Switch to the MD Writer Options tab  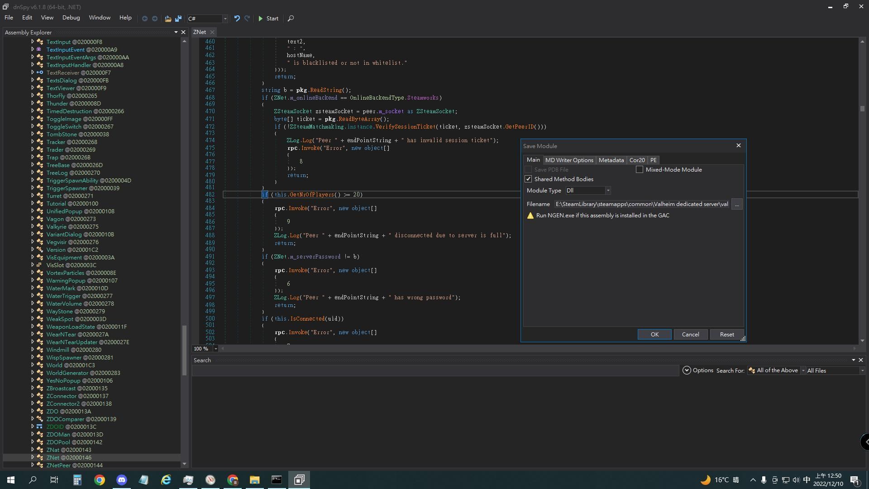pyautogui.click(x=569, y=160)
